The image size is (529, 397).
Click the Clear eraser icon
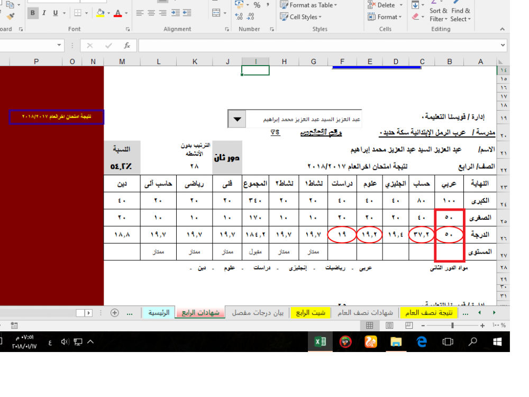(x=416, y=16)
